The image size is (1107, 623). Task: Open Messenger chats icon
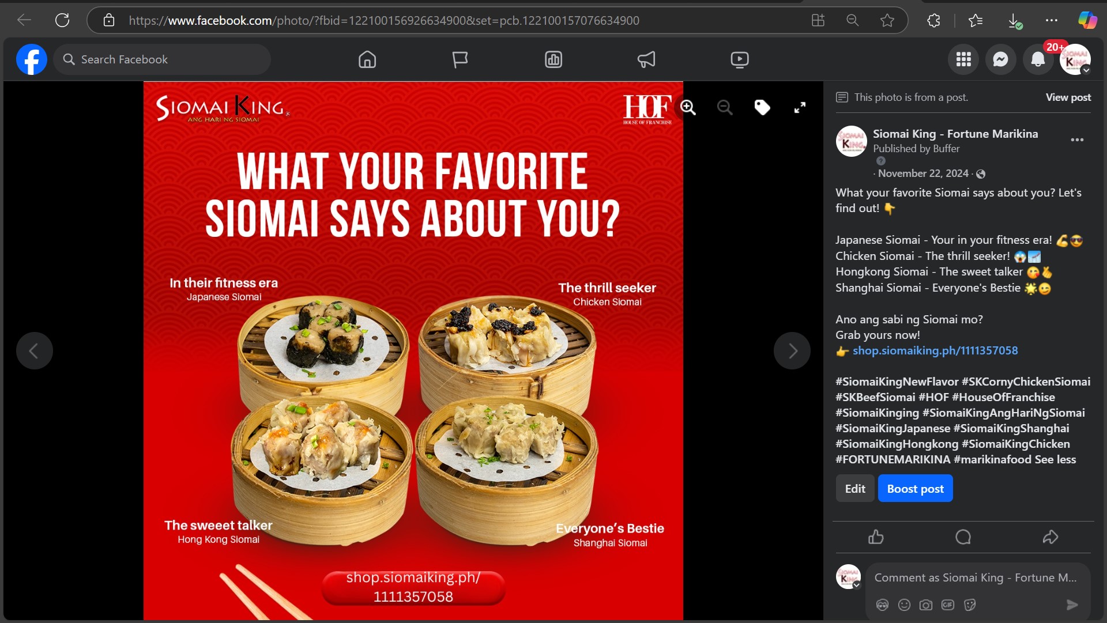click(1000, 59)
